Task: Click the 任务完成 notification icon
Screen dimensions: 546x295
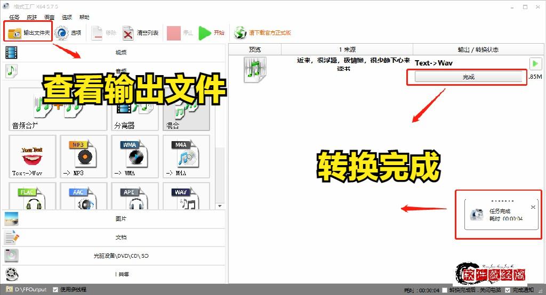Action: [476, 215]
